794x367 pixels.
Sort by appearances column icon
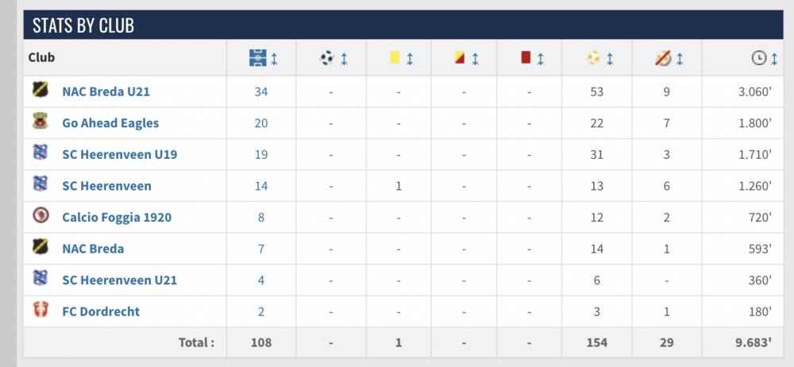pyautogui.click(x=256, y=58)
